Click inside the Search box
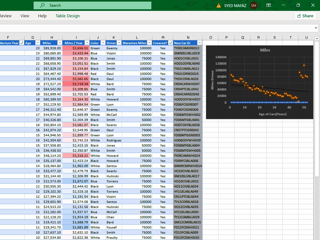Viewport: 320px width, 240px height. [x=92, y=5]
